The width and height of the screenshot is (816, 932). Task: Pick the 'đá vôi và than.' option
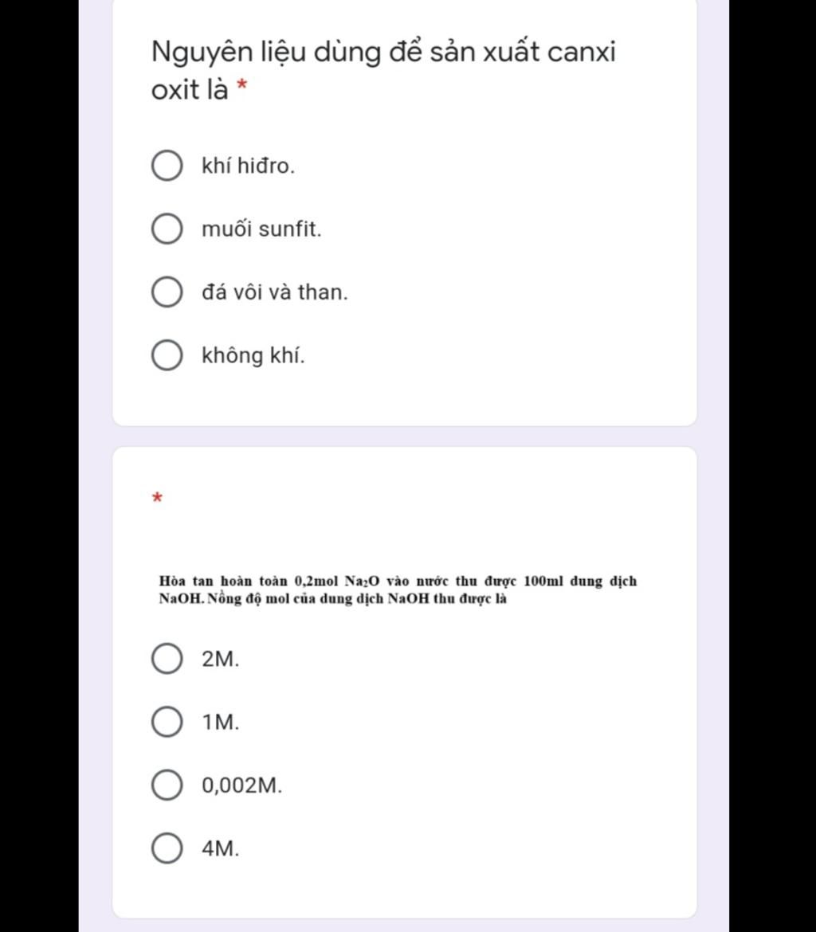click(x=167, y=292)
